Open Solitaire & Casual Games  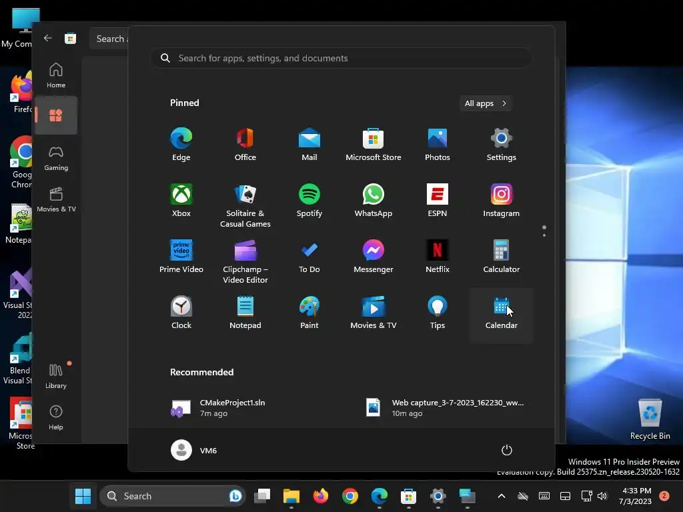pos(245,206)
